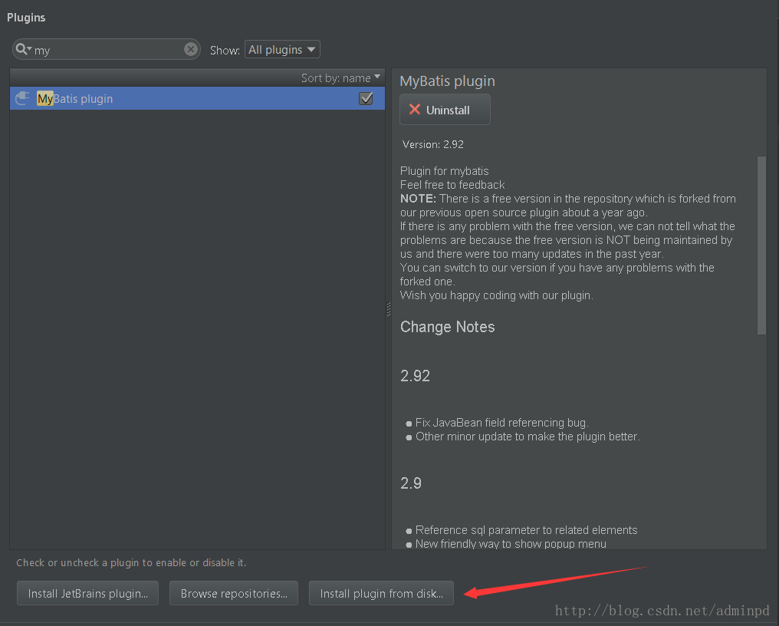Click 'Fix JavaBean field referencing bug.' text
Image resolution: width=779 pixels, height=626 pixels.
click(501, 423)
